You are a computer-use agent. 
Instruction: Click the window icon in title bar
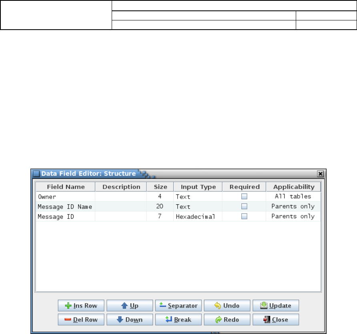tap(36, 174)
